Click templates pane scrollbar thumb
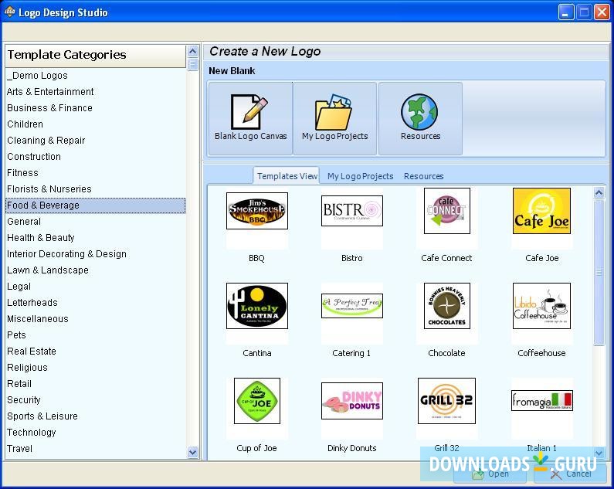 599,273
